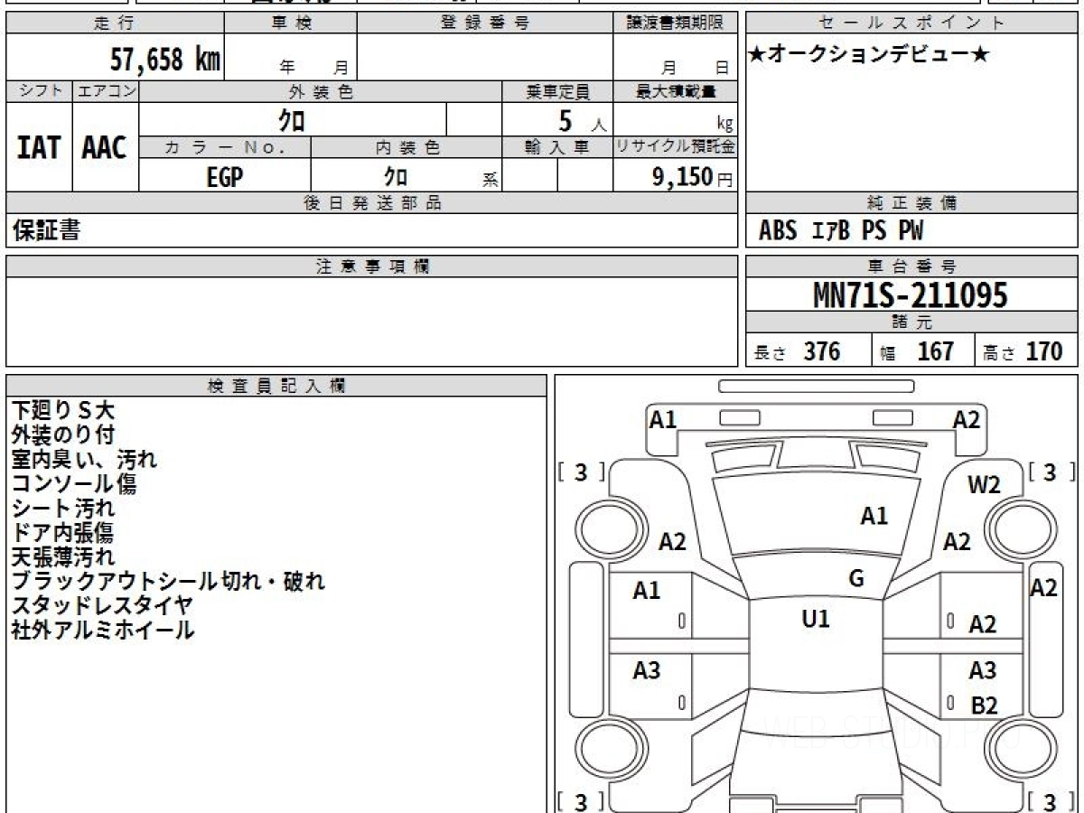Select the interior color クロ under 内装色
The image size is (1084, 813).
(x=395, y=177)
